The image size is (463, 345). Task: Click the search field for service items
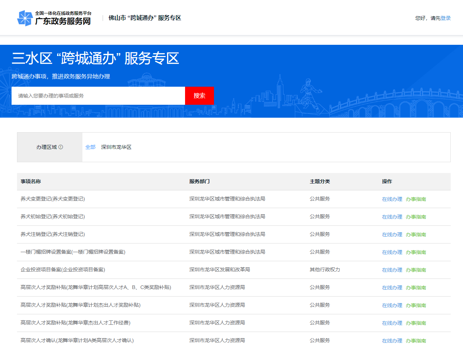click(x=98, y=96)
